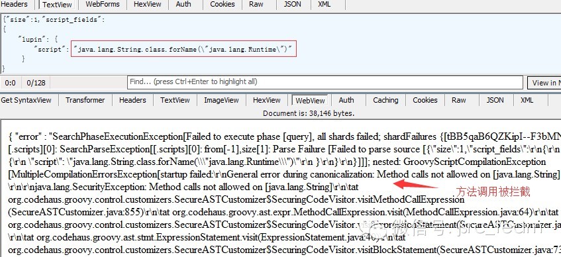Show request Cookies tab
Viewport: 561px width, 257px height.
[222, 4]
